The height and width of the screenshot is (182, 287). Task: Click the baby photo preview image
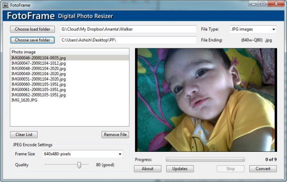coord(206,100)
